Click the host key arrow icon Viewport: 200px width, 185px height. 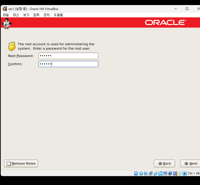pos(184,173)
